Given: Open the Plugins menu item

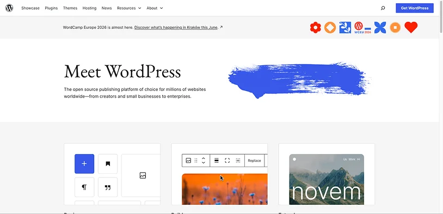Looking at the screenshot, I should [x=51, y=8].
